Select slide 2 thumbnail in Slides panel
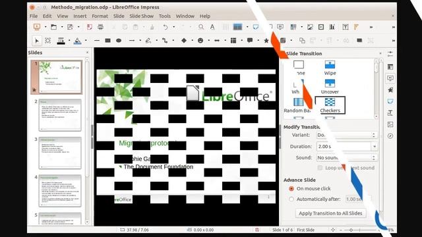The width and height of the screenshot is (422, 237). (x=60, y=115)
